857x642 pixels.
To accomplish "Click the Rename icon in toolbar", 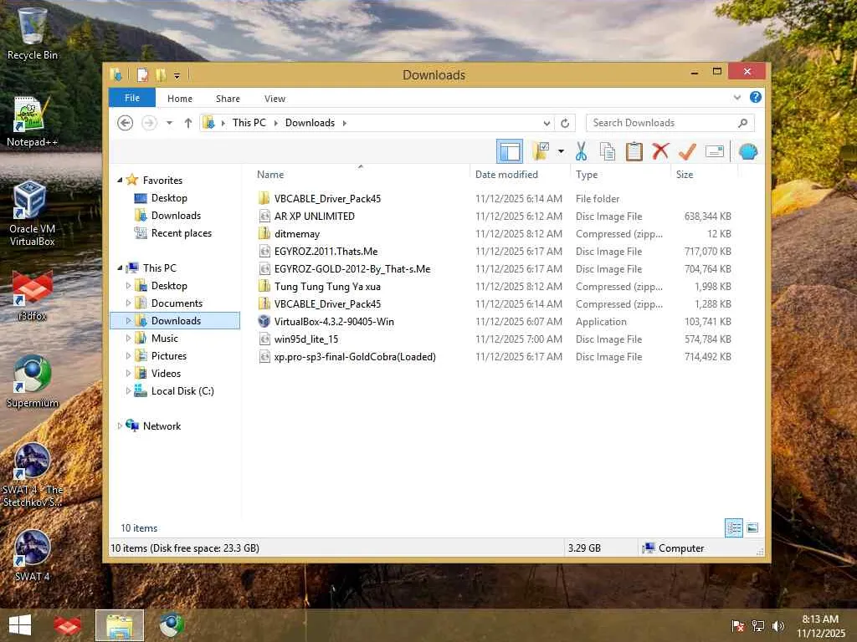I will [x=715, y=151].
